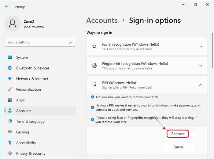Click PIN (Windows Hello) title
This screenshot has width=214, height=159.
[x=119, y=83]
